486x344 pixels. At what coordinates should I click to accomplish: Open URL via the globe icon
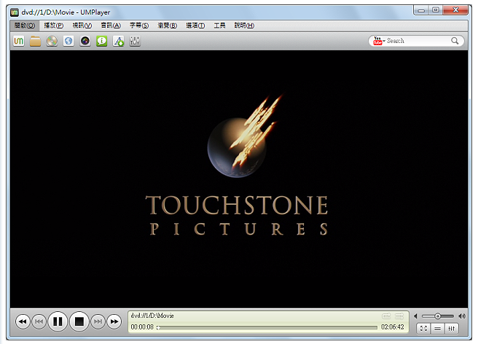[68, 41]
